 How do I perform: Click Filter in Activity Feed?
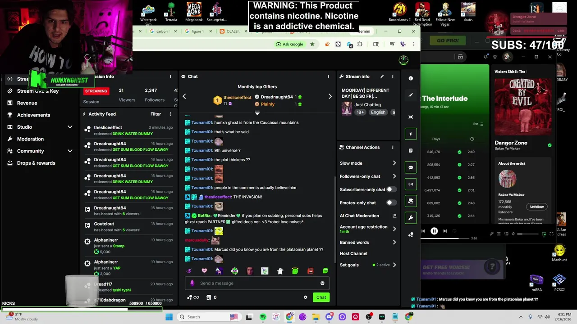tap(156, 114)
